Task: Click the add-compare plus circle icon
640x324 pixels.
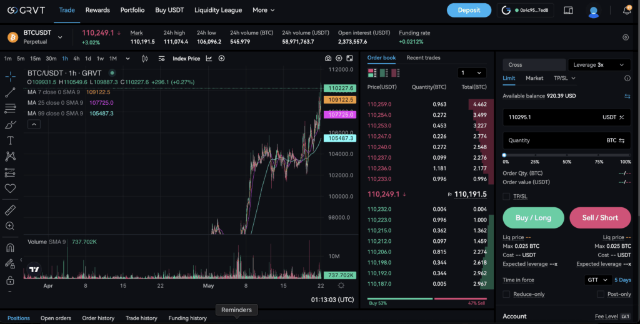Action: pyautogui.click(x=222, y=58)
